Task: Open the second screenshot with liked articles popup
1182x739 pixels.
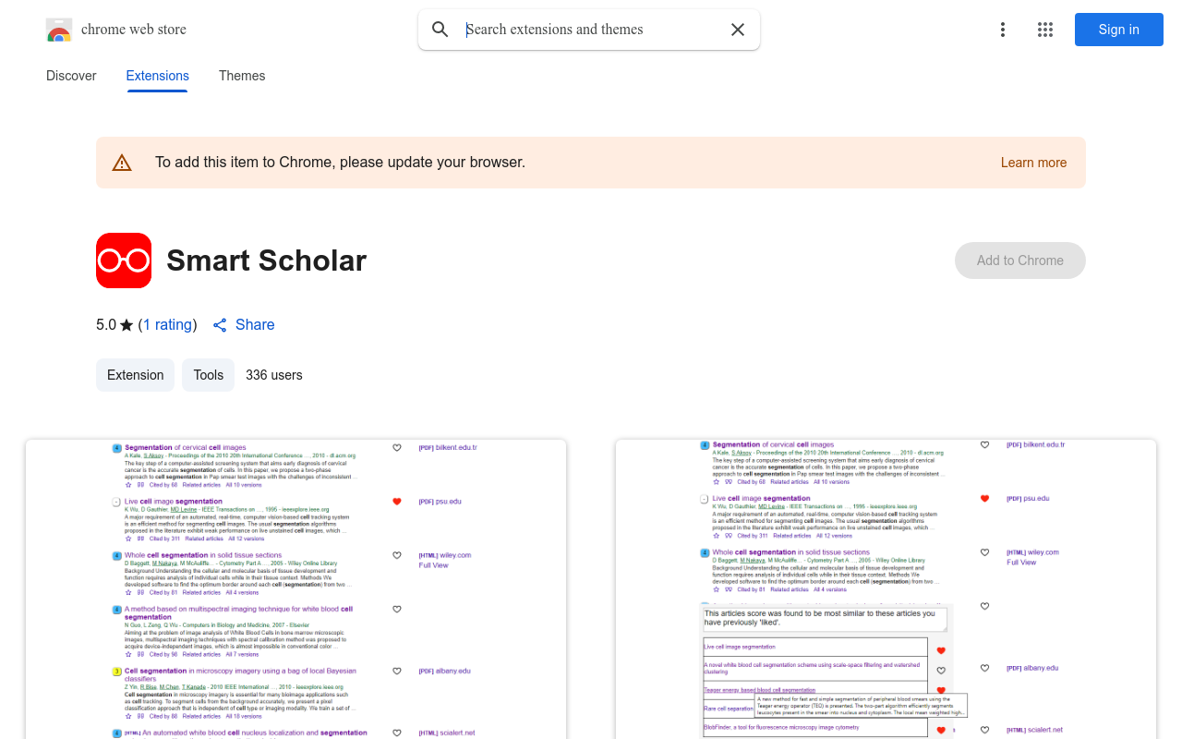Action: point(886,589)
